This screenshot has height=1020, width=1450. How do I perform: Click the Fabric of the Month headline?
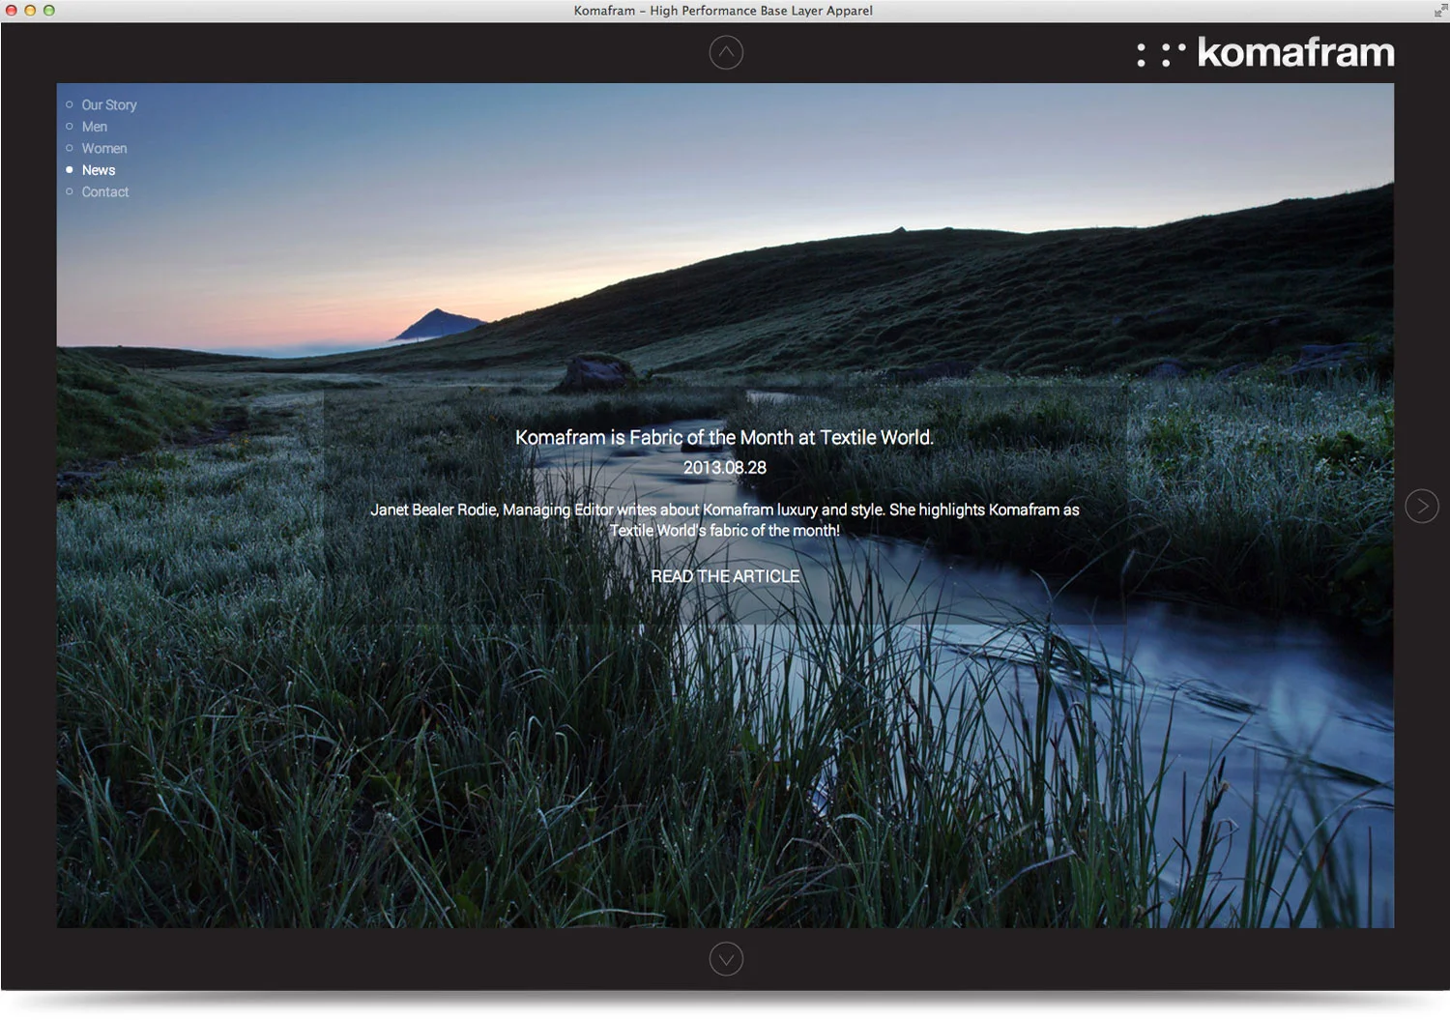(724, 437)
